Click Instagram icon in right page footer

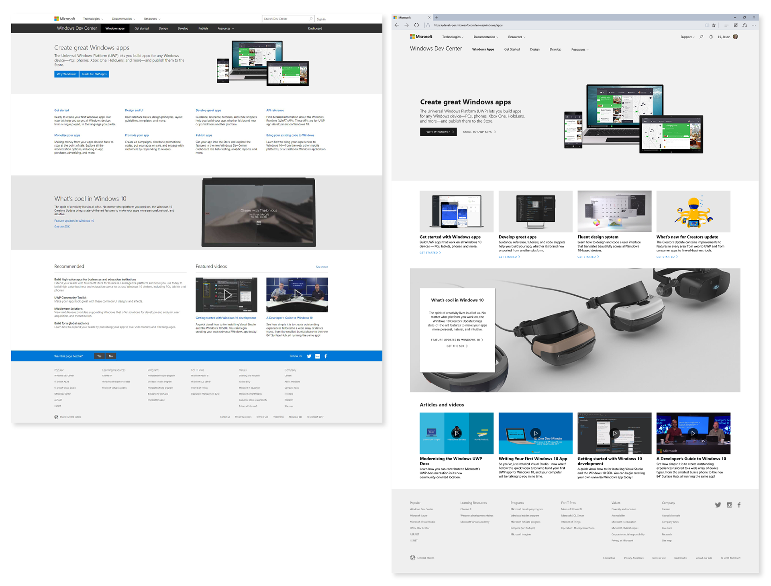(729, 505)
